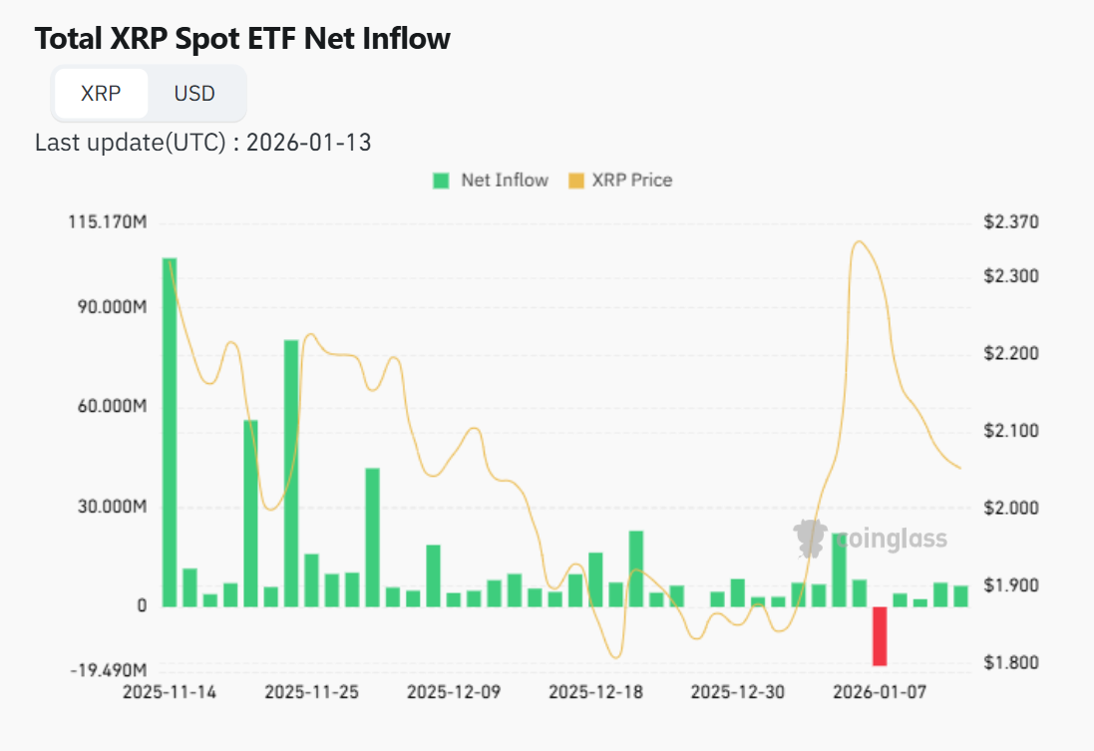This screenshot has width=1094, height=751.
Task: Click the Total XRP Spot ETF Net Inflow title
Action: point(242,39)
